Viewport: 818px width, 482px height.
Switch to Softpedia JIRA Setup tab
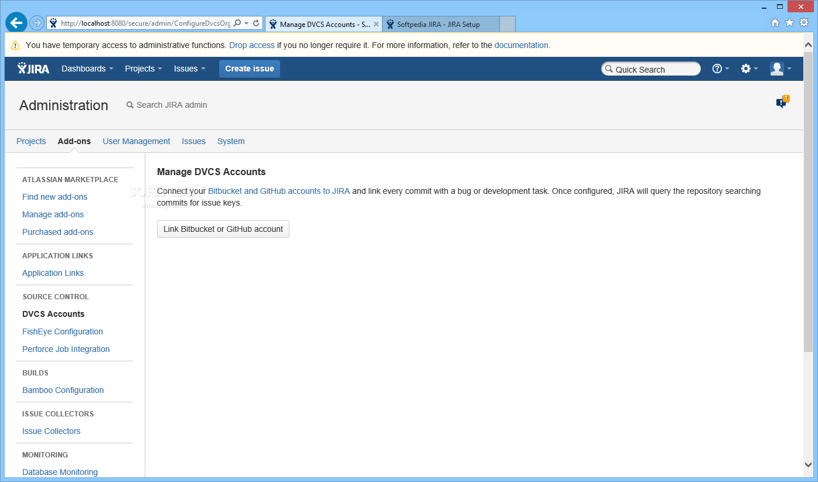(x=441, y=24)
